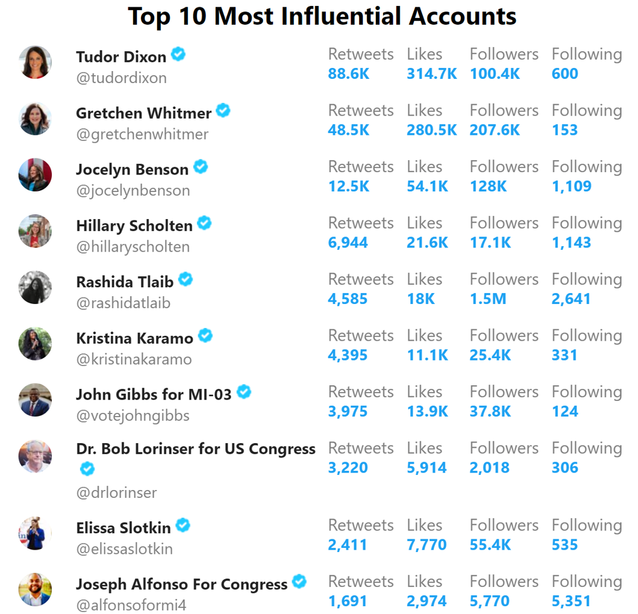
Task: Click Elissa Slotkin's verified badge icon
Action: coord(183,526)
